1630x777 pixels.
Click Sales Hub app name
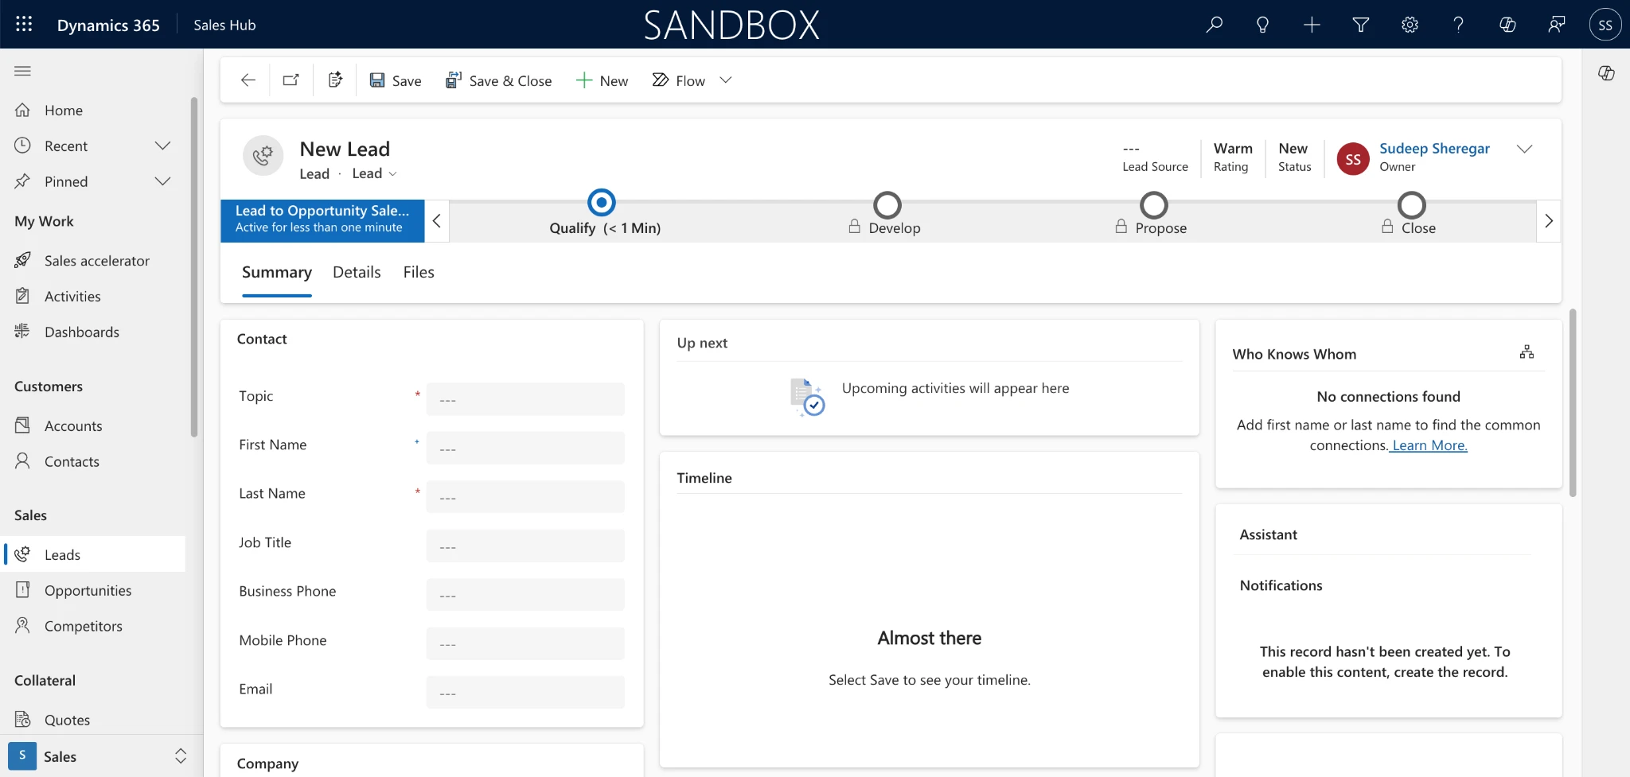224,25
